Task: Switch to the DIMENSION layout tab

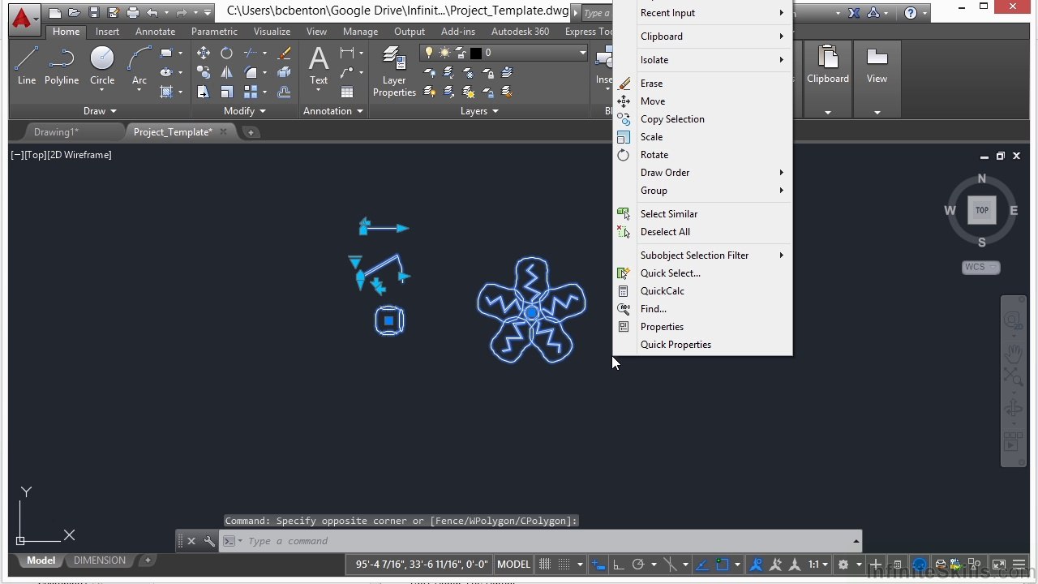Action: click(100, 560)
